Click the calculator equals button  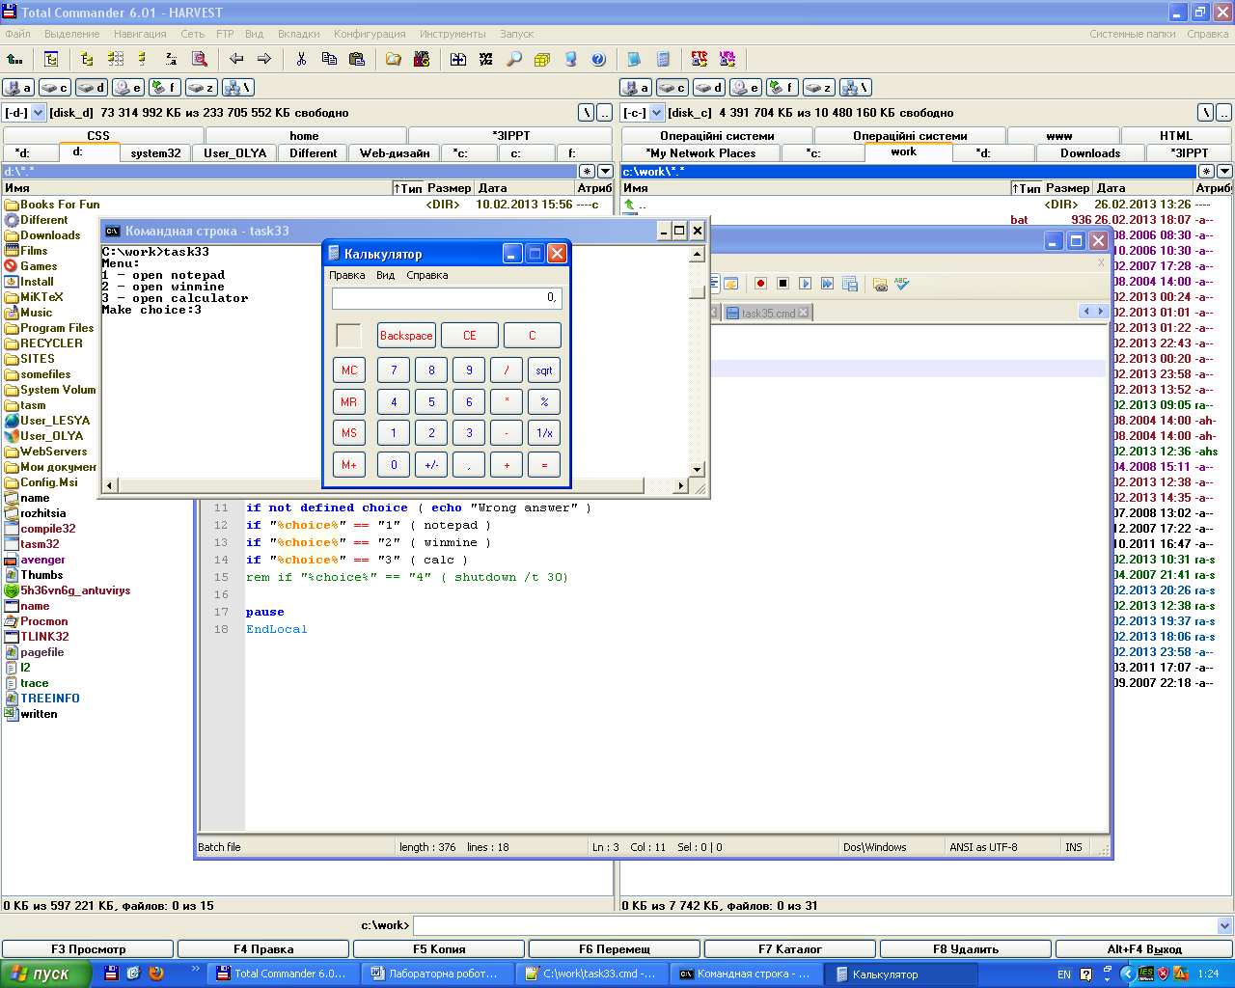coord(544,465)
